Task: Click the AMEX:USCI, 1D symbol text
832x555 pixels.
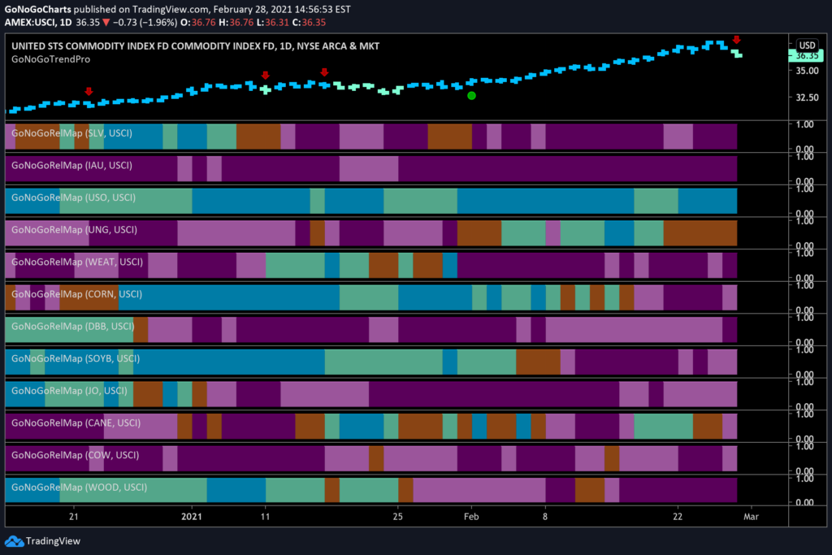Action: coord(37,22)
